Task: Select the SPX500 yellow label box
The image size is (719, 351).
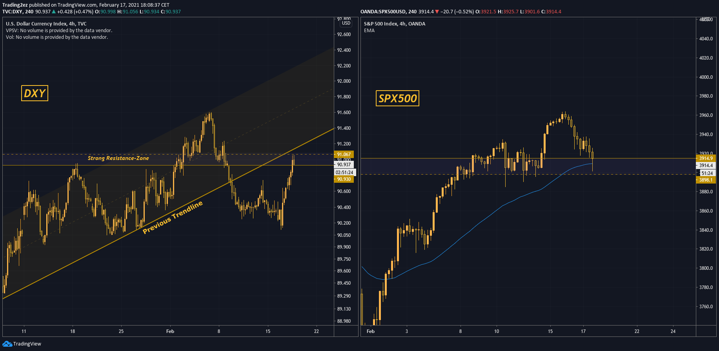Action: tap(397, 98)
